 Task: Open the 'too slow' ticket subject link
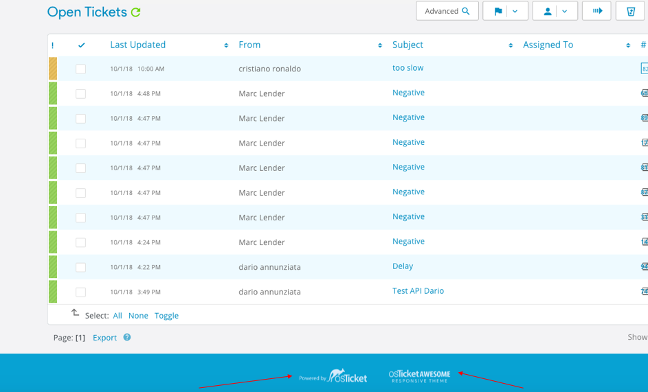point(407,68)
